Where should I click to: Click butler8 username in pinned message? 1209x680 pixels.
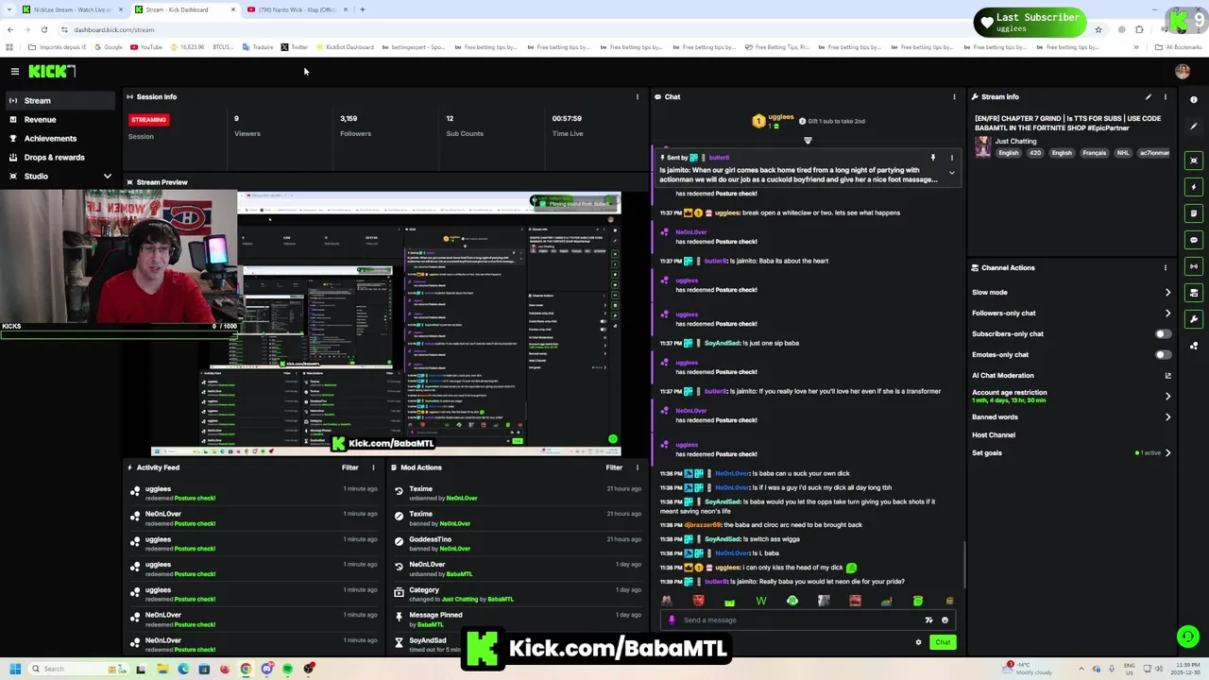[719, 158]
